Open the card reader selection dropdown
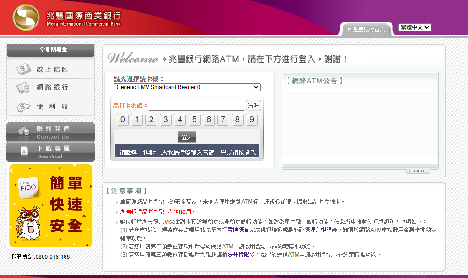This screenshot has width=468, height=278. (187, 87)
